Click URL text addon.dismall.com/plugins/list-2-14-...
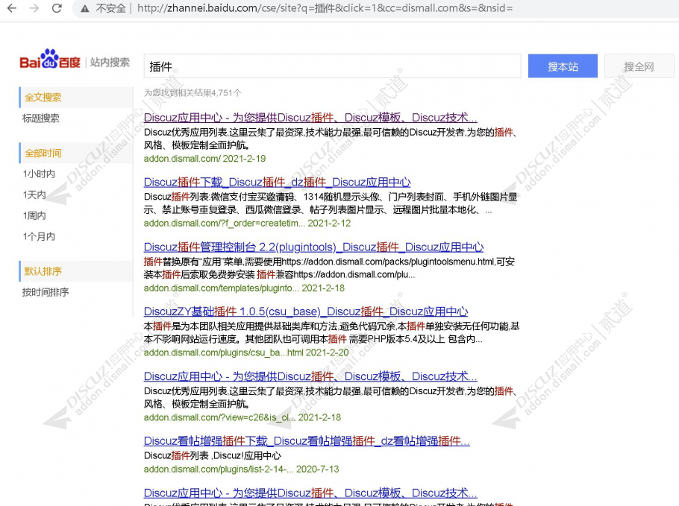This screenshot has width=679, height=506. pyautogui.click(x=219, y=469)
